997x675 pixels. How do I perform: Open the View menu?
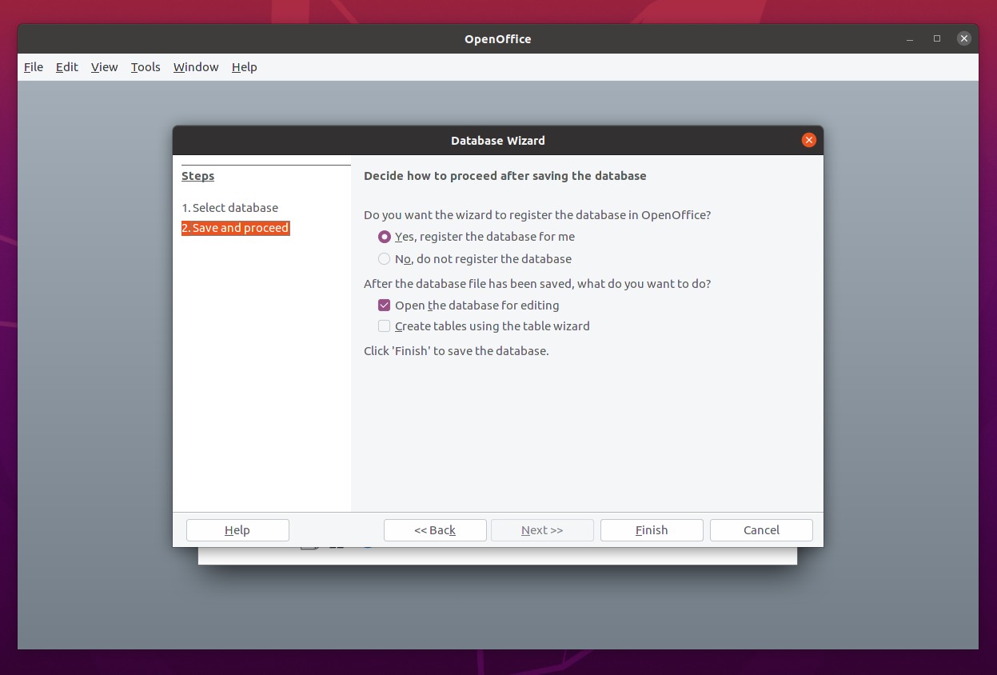105,67
